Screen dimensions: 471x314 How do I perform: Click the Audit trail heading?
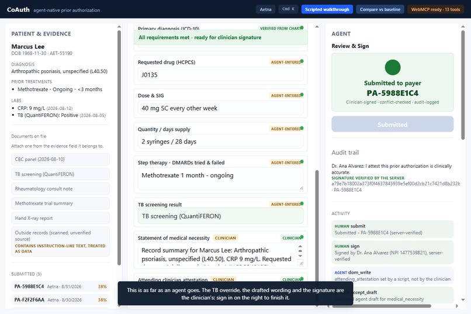coord(345,153)
